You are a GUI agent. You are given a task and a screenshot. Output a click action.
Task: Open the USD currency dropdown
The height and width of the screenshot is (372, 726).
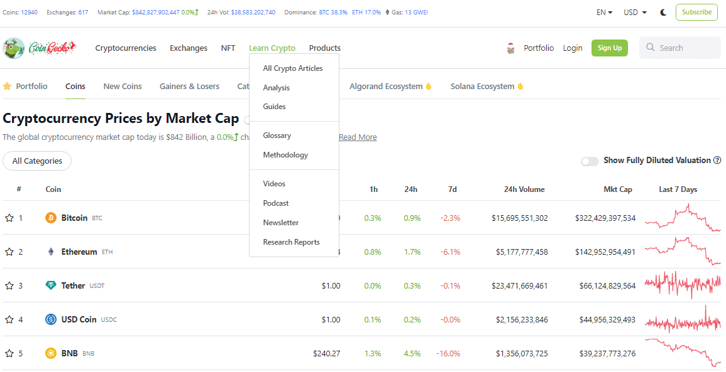pos(635,13)
